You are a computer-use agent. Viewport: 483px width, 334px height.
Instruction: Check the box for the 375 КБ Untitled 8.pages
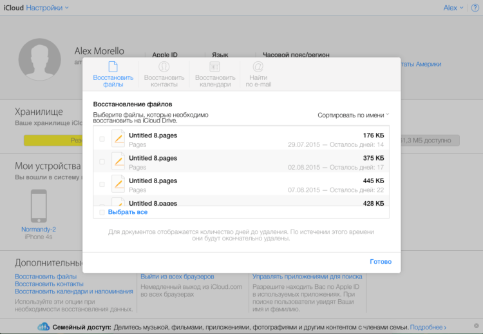[x=102, y=162]
